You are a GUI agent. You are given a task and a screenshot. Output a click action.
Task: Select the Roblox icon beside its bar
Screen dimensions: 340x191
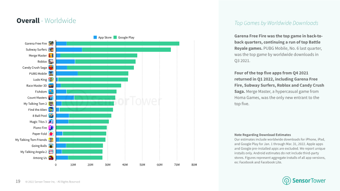[x=51, y=62]
